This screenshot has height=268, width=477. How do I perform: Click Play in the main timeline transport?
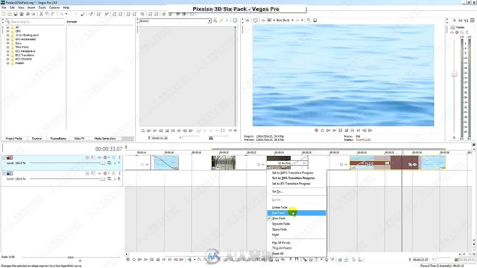(146, 259)
